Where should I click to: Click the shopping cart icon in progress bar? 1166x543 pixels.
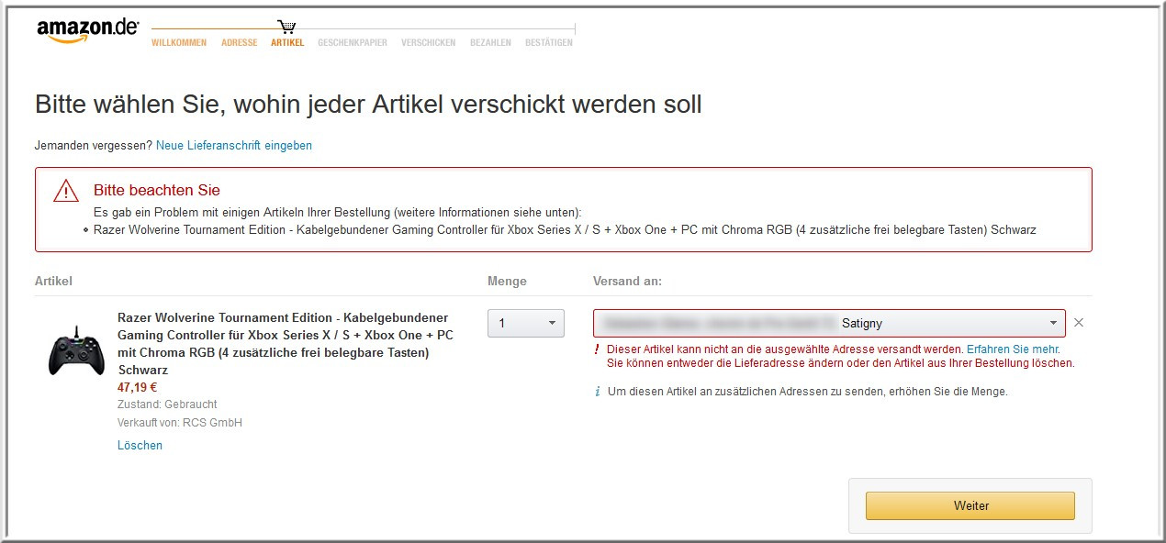coord(286,28)
